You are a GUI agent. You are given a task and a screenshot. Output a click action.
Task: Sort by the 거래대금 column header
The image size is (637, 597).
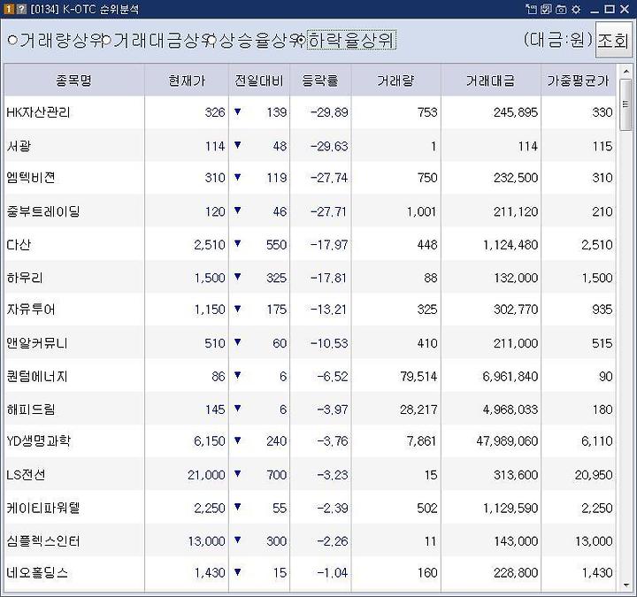[x=491, y=80]
